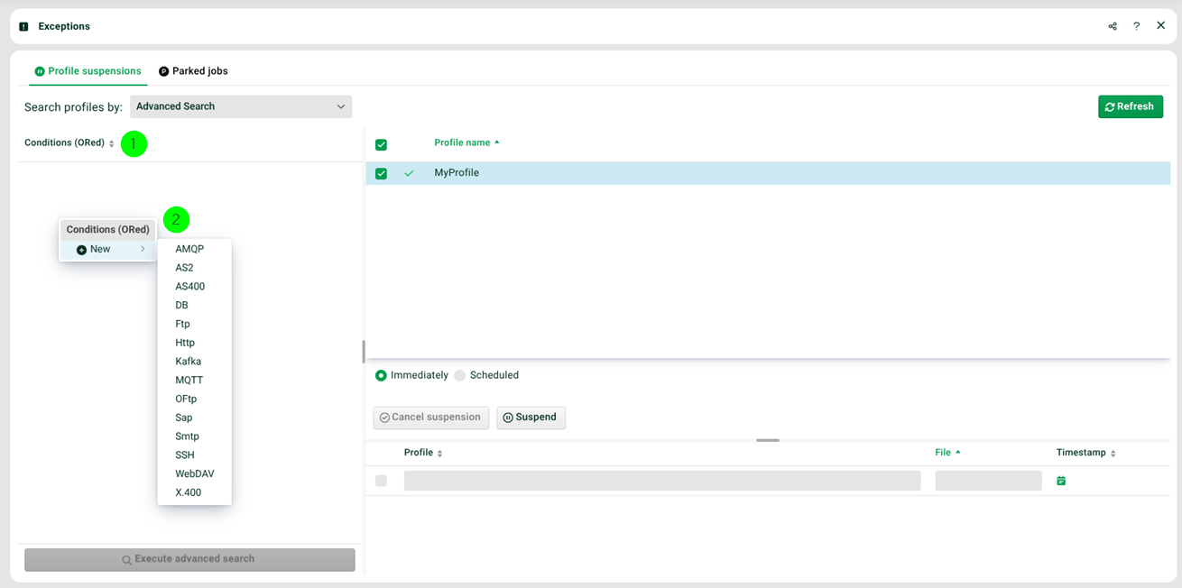Viewport: 1182px width, 588px height.
Task: Click the Conditions (ORed) context menu header
Action: click(108, 230)
